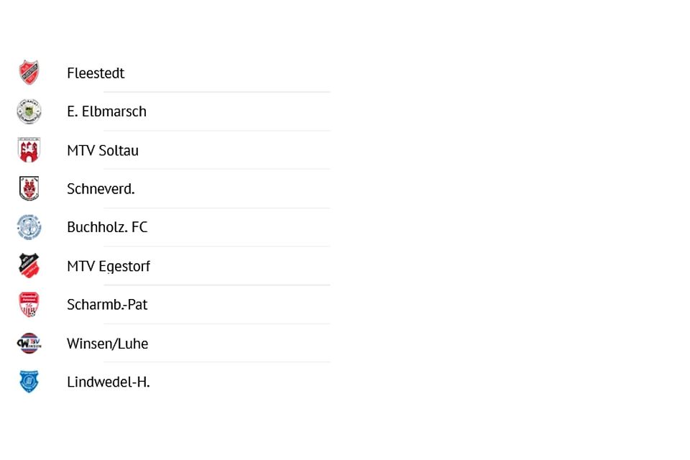690x460 pixels.
Task: Click the E. Elbmarsch club logo
Action: click(x=29, y=111)
